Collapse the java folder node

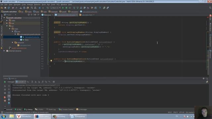tap(13, 31)
